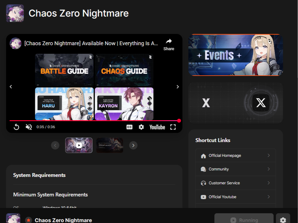Go to previous video with left player arrow

click(x=11, y=87)
